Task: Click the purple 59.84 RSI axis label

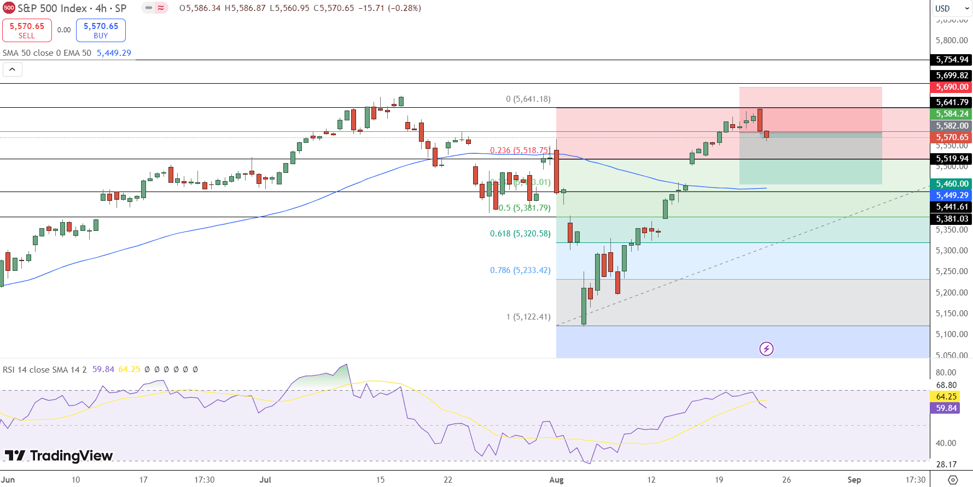Action: [x=945, y=408]
